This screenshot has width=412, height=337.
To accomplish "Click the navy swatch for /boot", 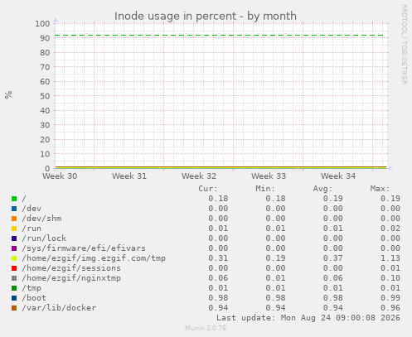I will tap(14, 298).
